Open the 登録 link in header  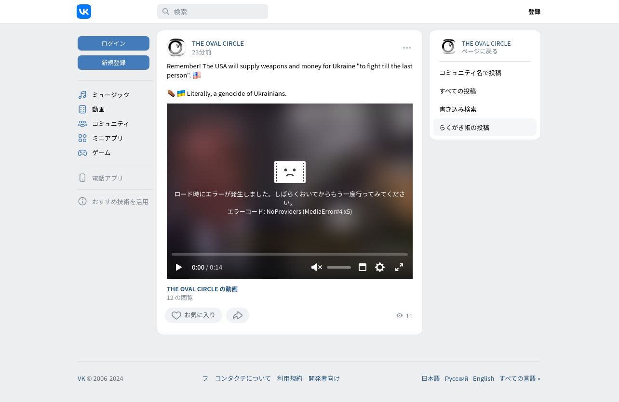(534, 12)
